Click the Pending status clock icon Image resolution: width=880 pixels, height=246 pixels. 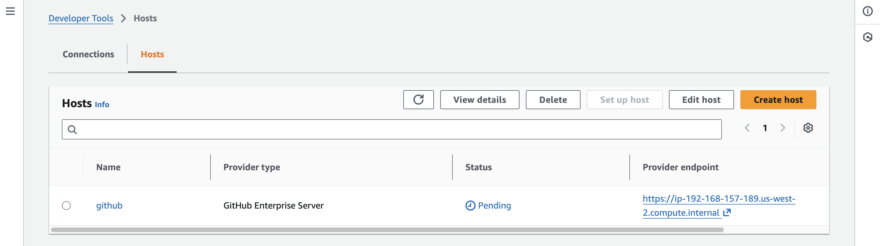point(470,205)
